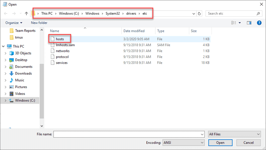This screenshot has height=150, width=266.
Task: Click sidebar scrollbar up arrow
Action: (x=42, y=30)
